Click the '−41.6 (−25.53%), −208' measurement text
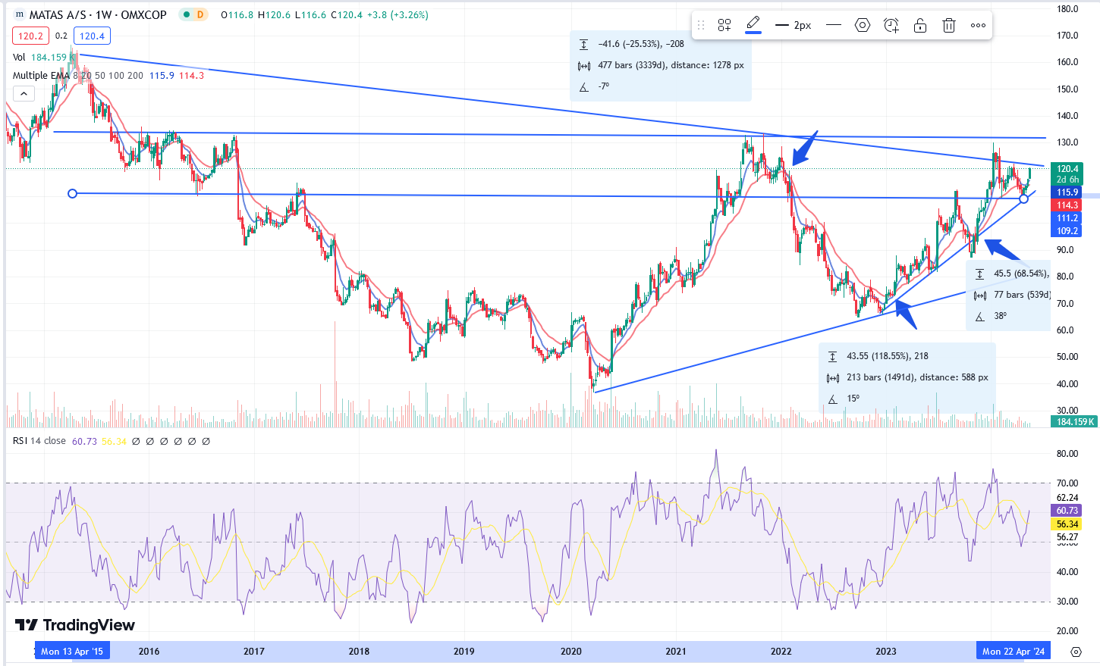 click(x=641, y=44)
